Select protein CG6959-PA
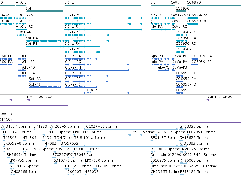Screen dimensions: 241x176 (x=195, y=59)
